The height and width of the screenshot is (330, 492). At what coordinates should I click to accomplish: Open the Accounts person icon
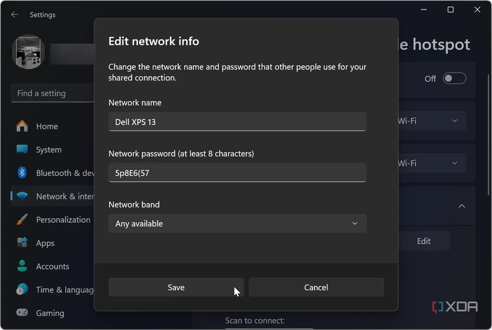pos(22,266)
